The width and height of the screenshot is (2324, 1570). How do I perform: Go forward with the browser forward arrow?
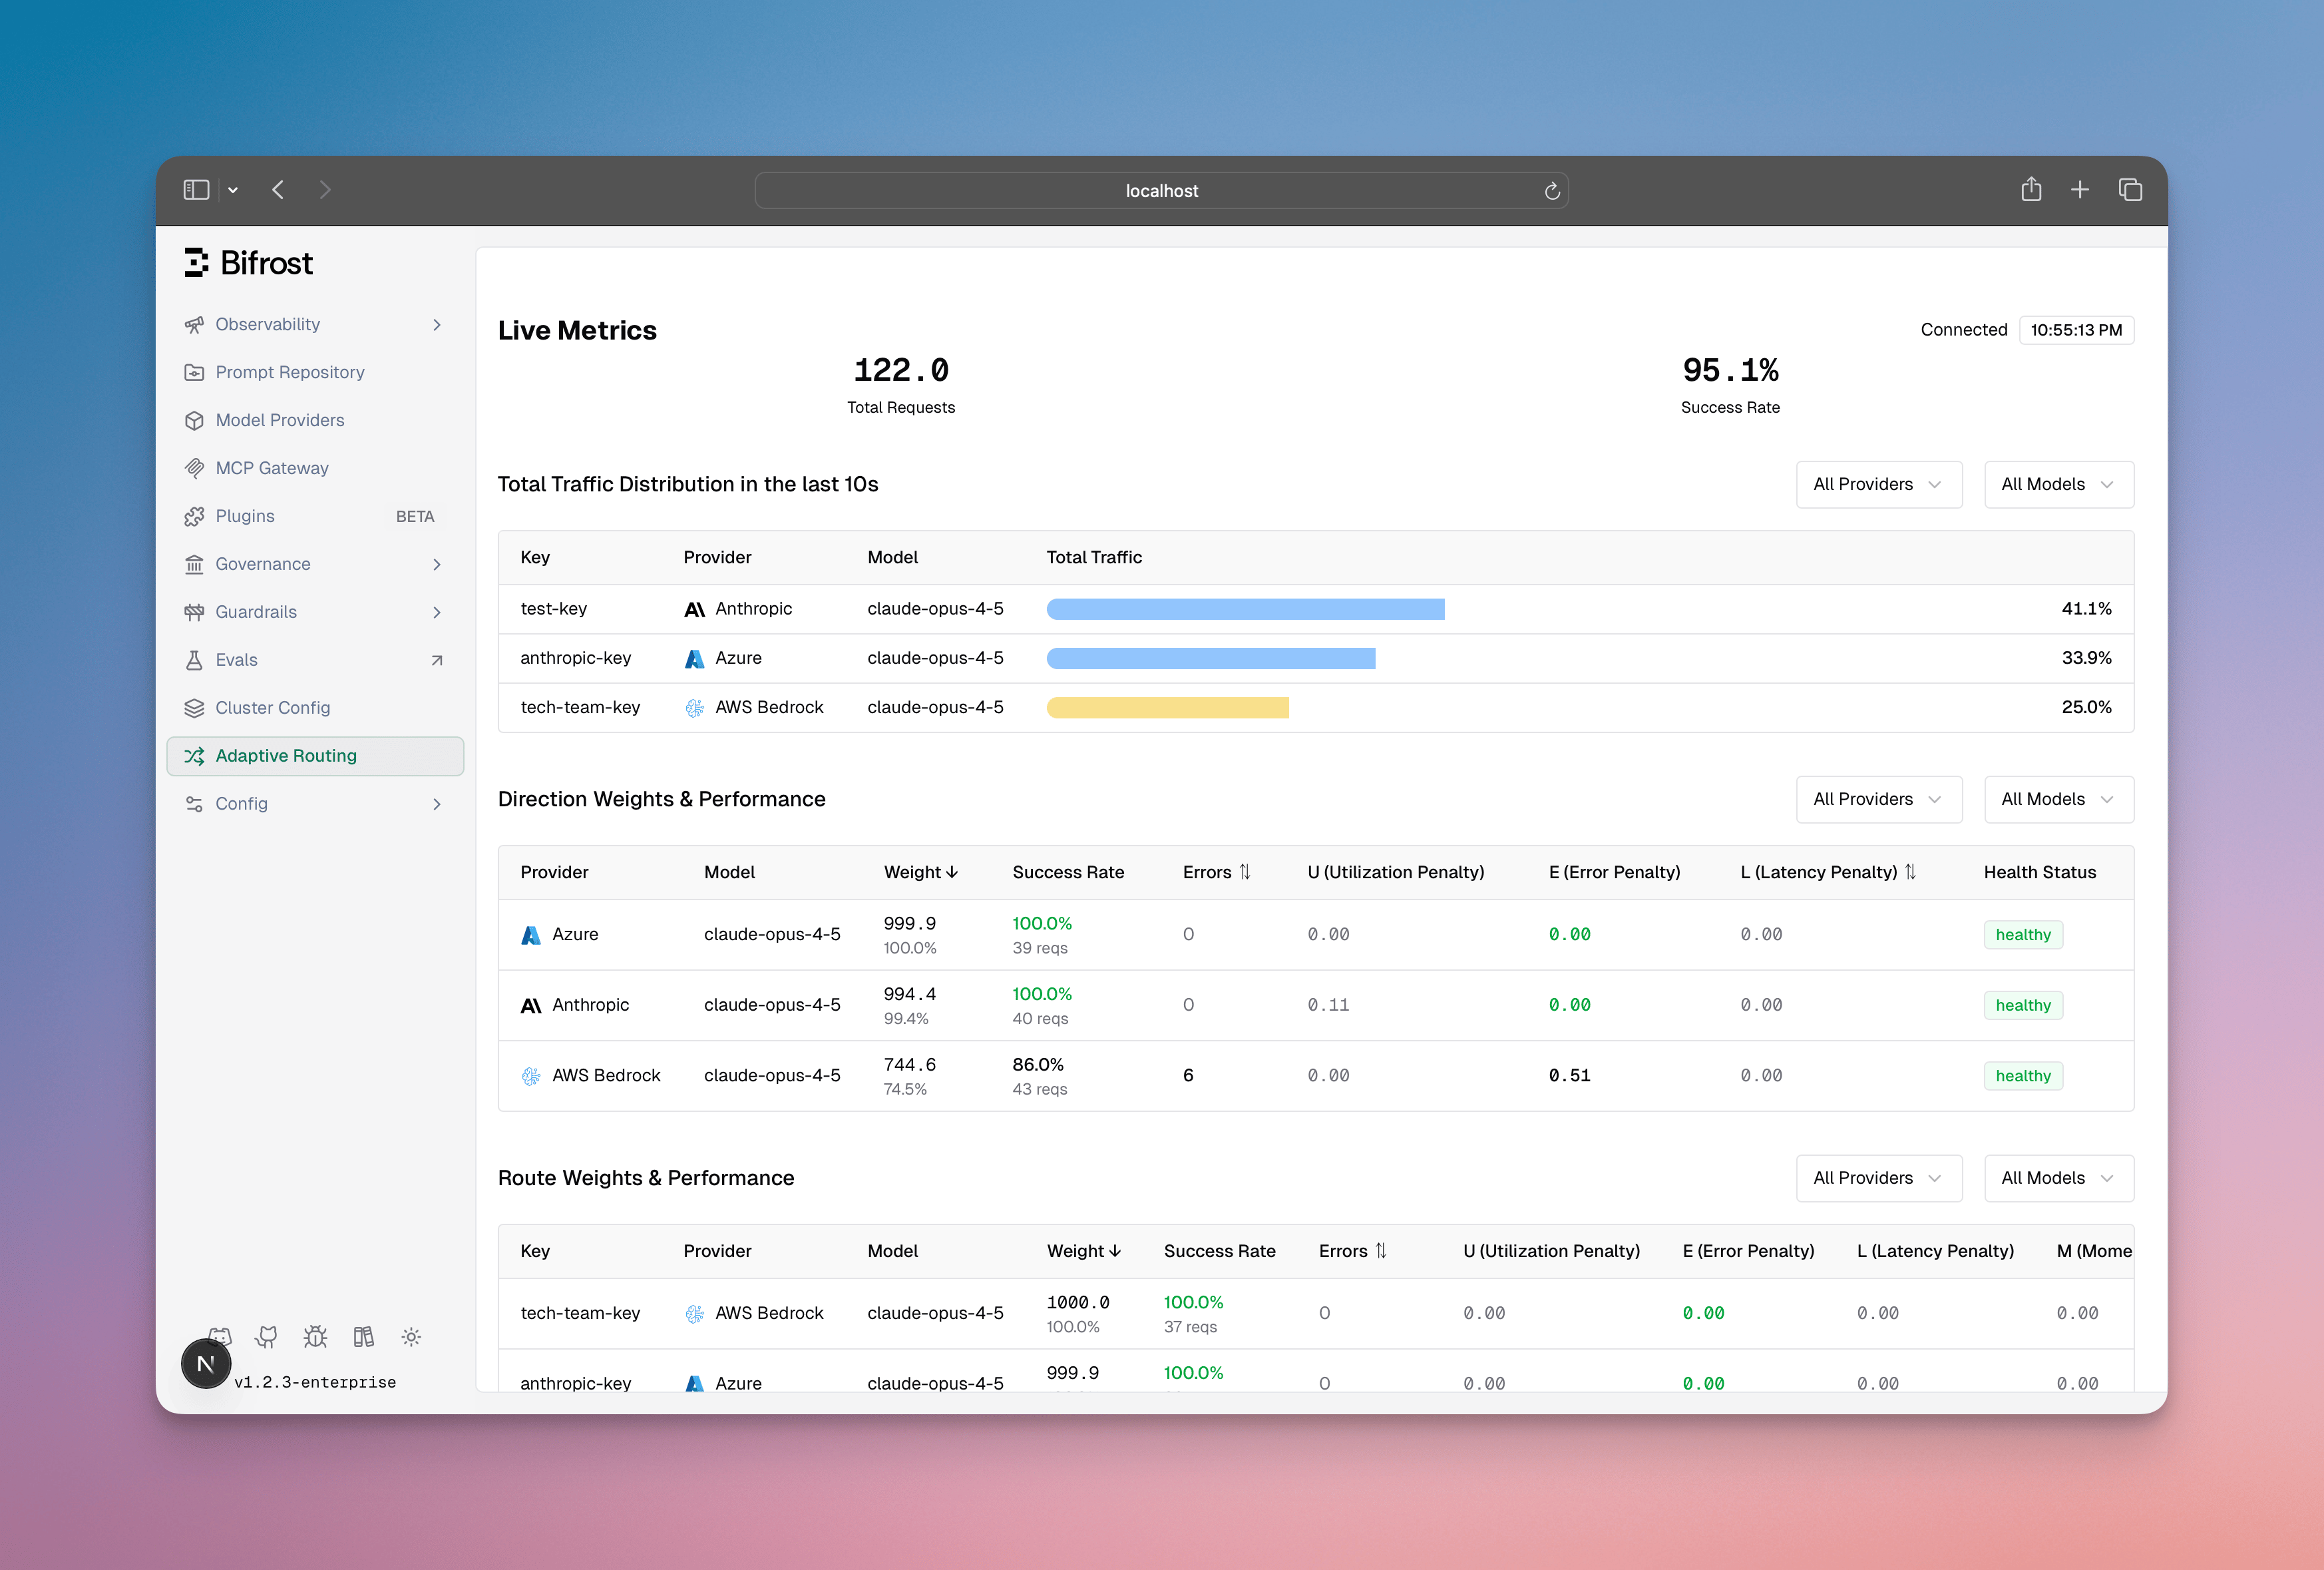[325, 190]
